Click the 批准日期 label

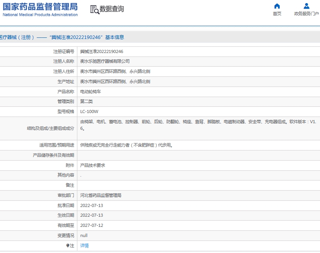tap(66, 205)
